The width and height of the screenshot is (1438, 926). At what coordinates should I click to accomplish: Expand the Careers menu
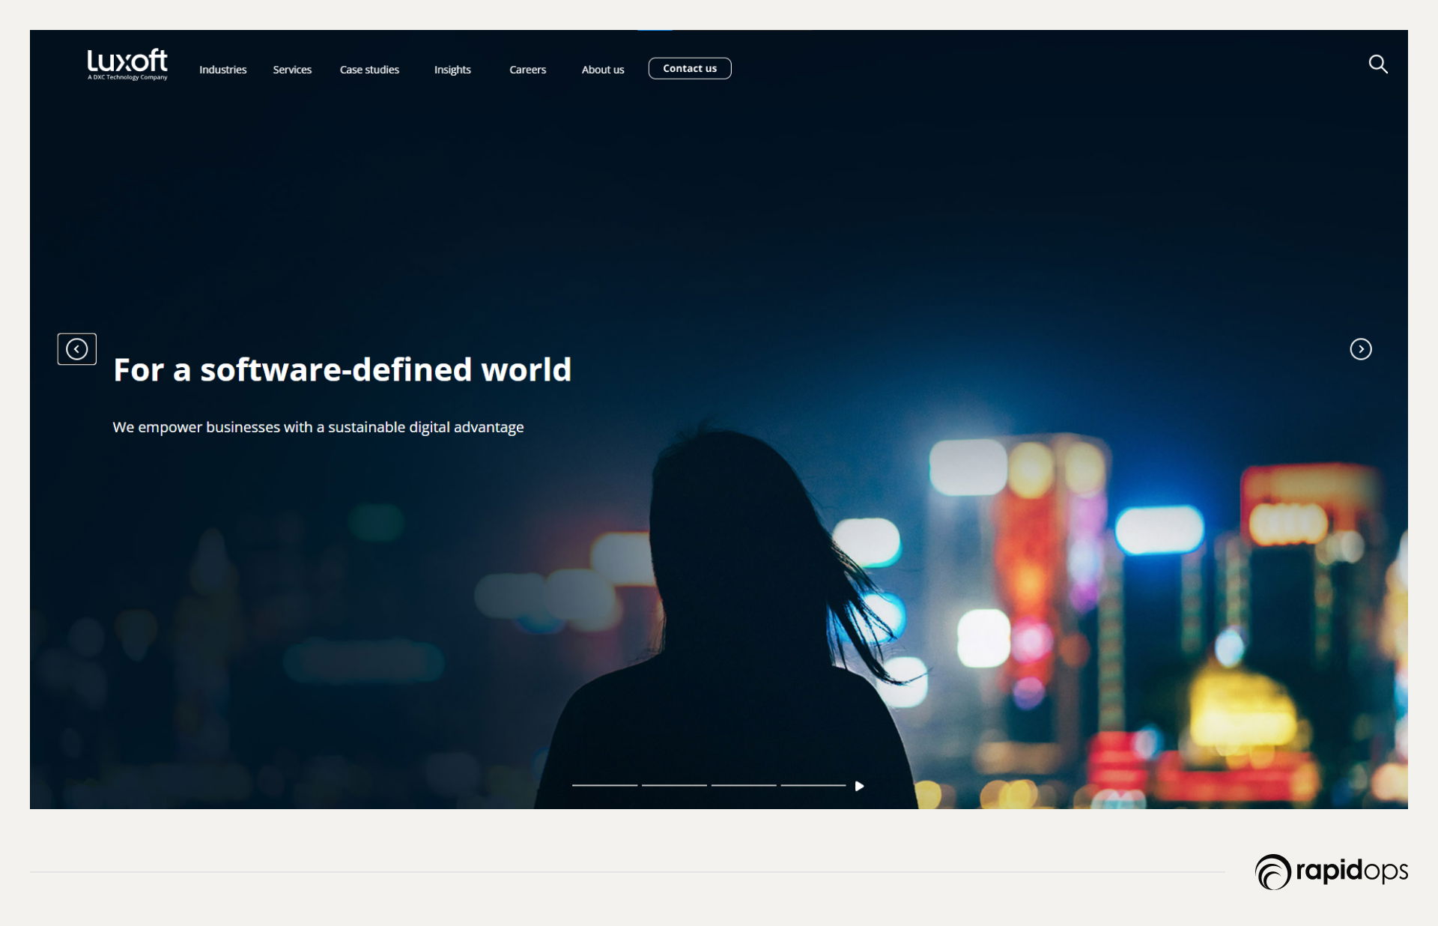[527, 70]
